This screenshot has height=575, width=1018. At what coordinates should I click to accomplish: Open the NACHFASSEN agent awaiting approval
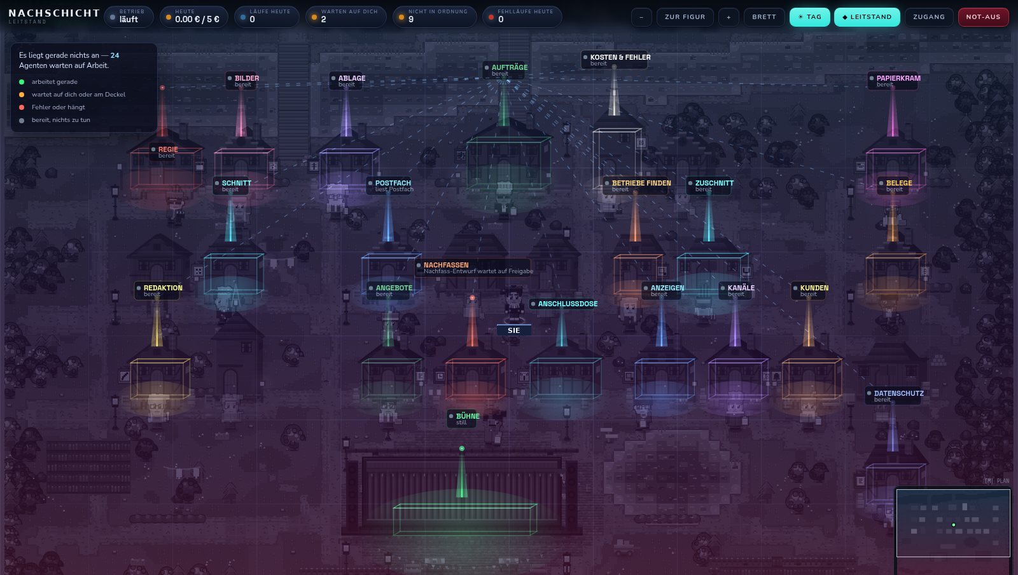[x=473, y=267]
